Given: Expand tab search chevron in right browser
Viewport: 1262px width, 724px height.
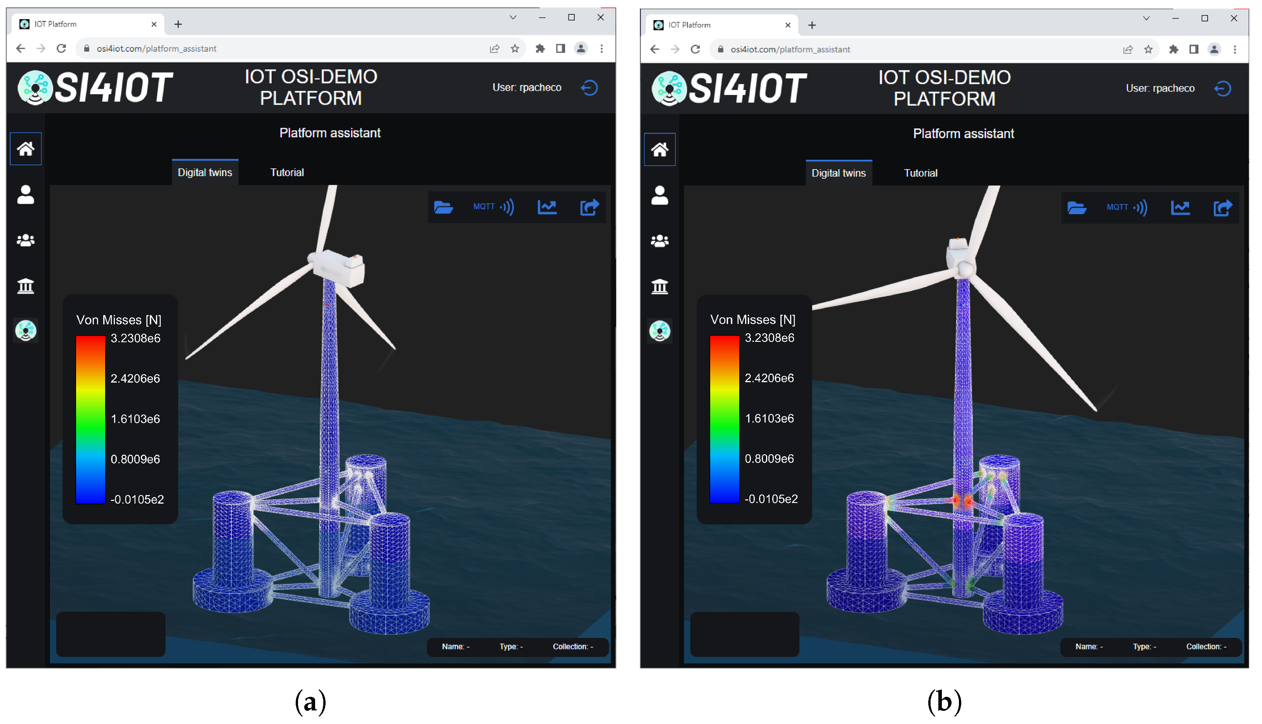Looking at the screenshot, I should [1146, 18].
